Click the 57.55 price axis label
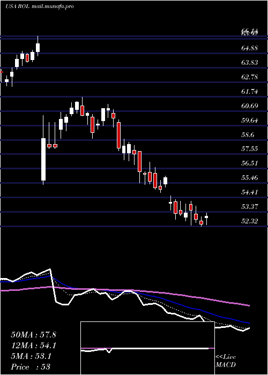This screenshot has height=375, width=268. point(250,149)
